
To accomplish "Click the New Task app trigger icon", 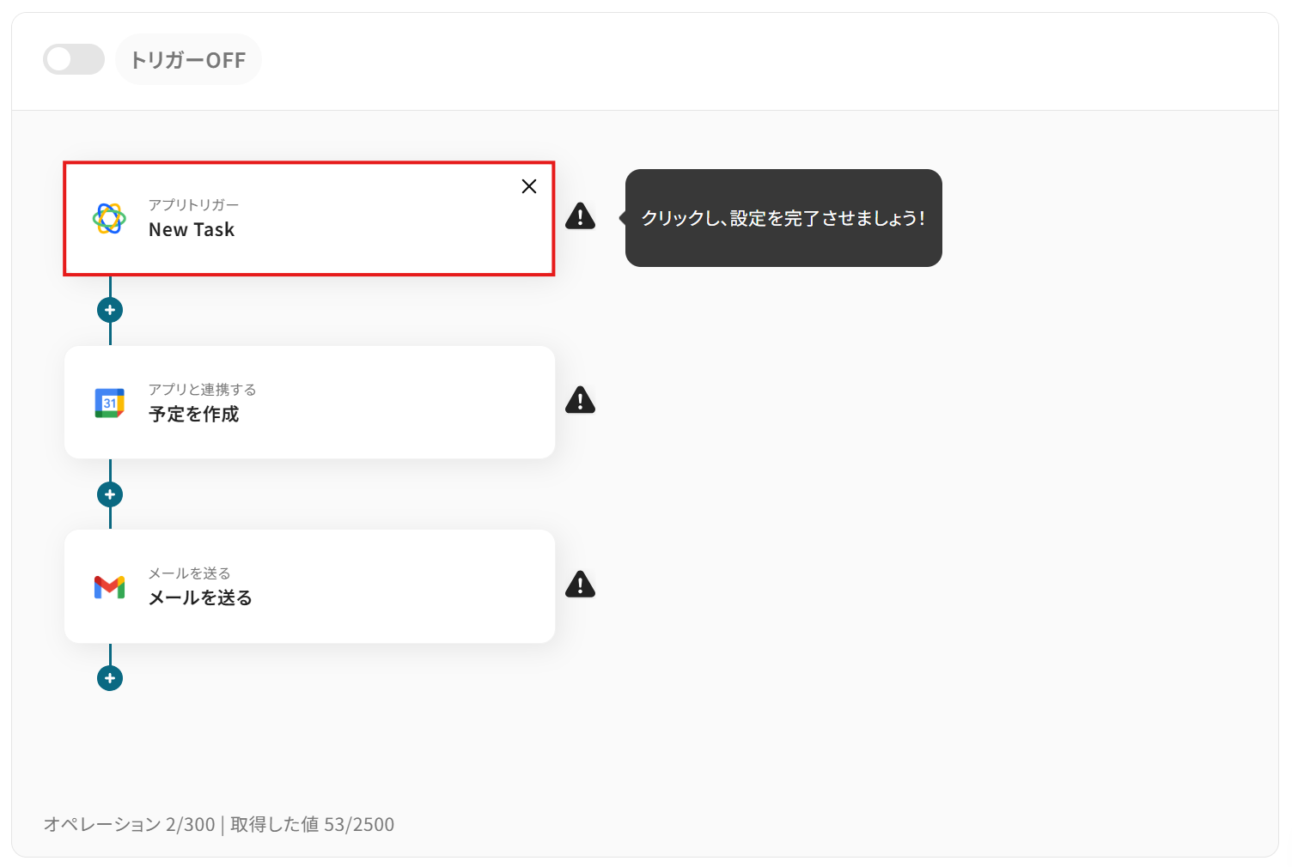I will click(109, 218).
